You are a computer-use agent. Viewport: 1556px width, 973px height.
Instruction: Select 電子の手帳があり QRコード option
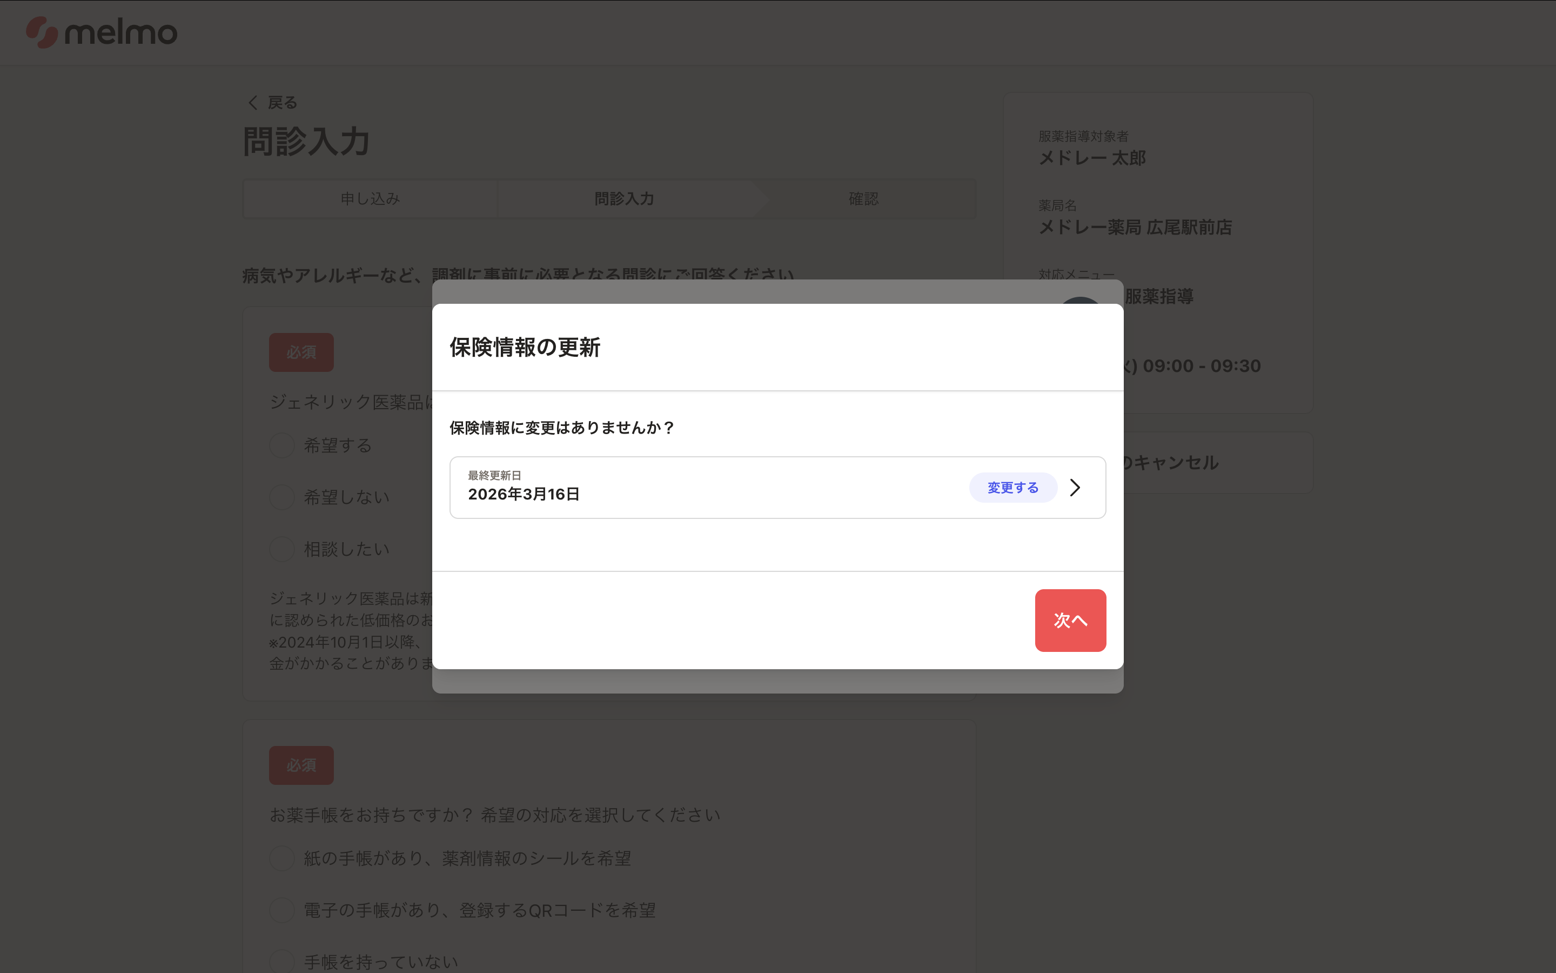(463, 911)
